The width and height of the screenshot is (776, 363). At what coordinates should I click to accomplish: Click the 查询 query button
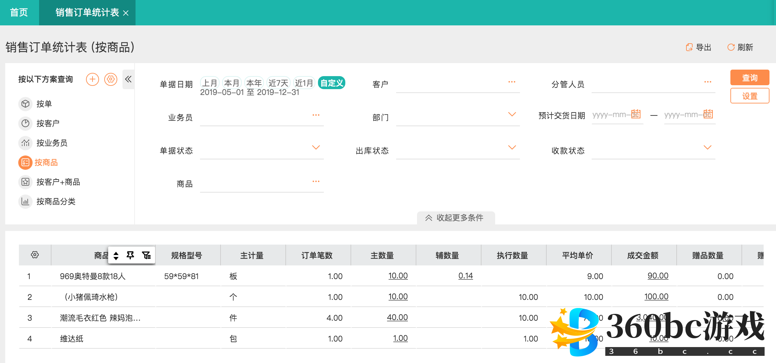[x=750, y=77]
